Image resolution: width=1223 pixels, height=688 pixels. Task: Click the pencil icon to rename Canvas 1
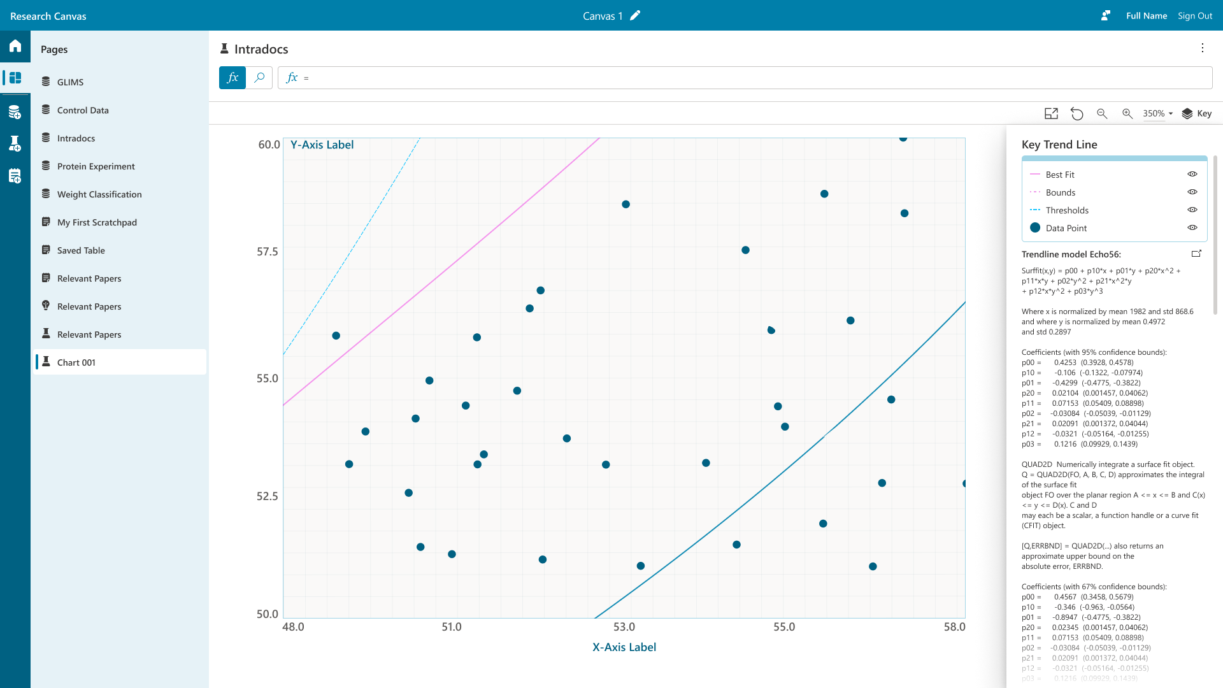click(635, 16)
